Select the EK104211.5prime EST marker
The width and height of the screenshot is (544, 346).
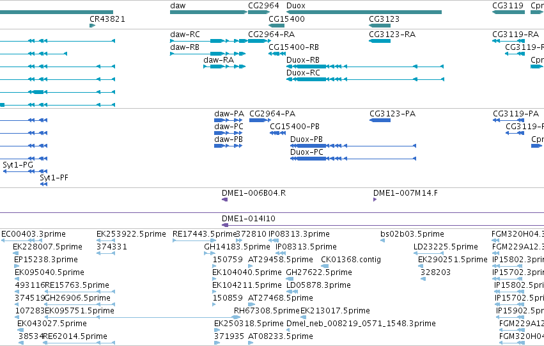[214, 292]
